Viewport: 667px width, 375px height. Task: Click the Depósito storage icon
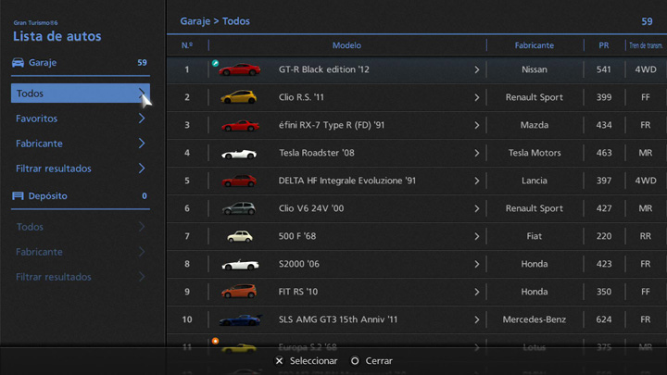pos(19,196)
